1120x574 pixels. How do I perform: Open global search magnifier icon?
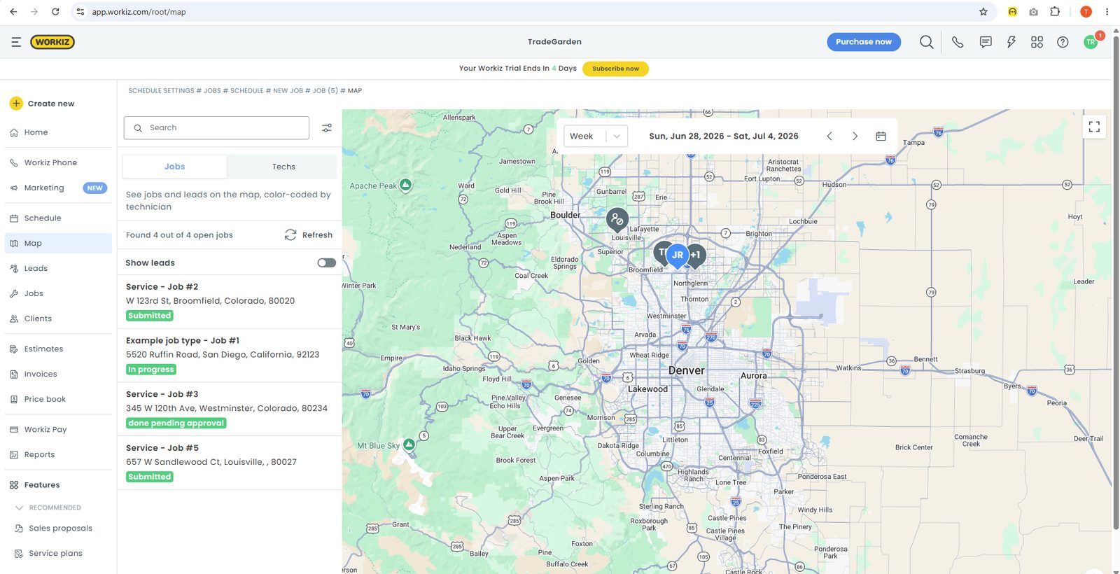pos(926,42)
